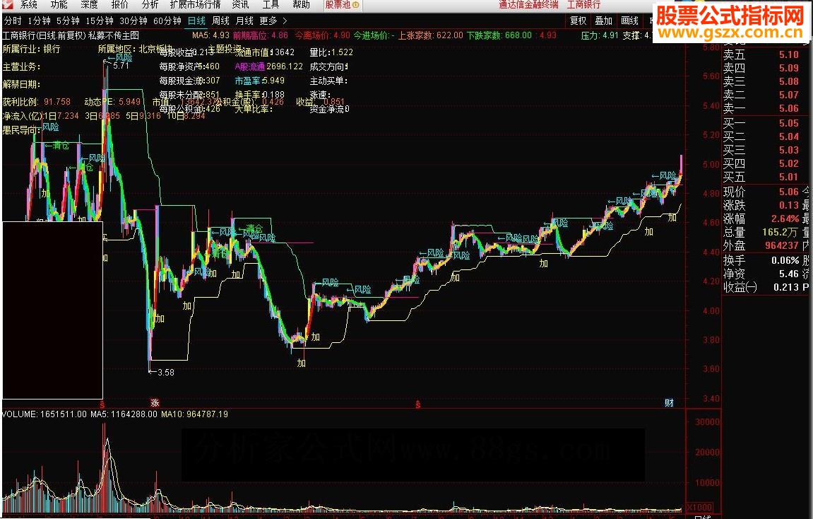Click the S marker beside the 涨 marker
The height and width of the screenshot is (519, 813).
click(x=102, y=404)
